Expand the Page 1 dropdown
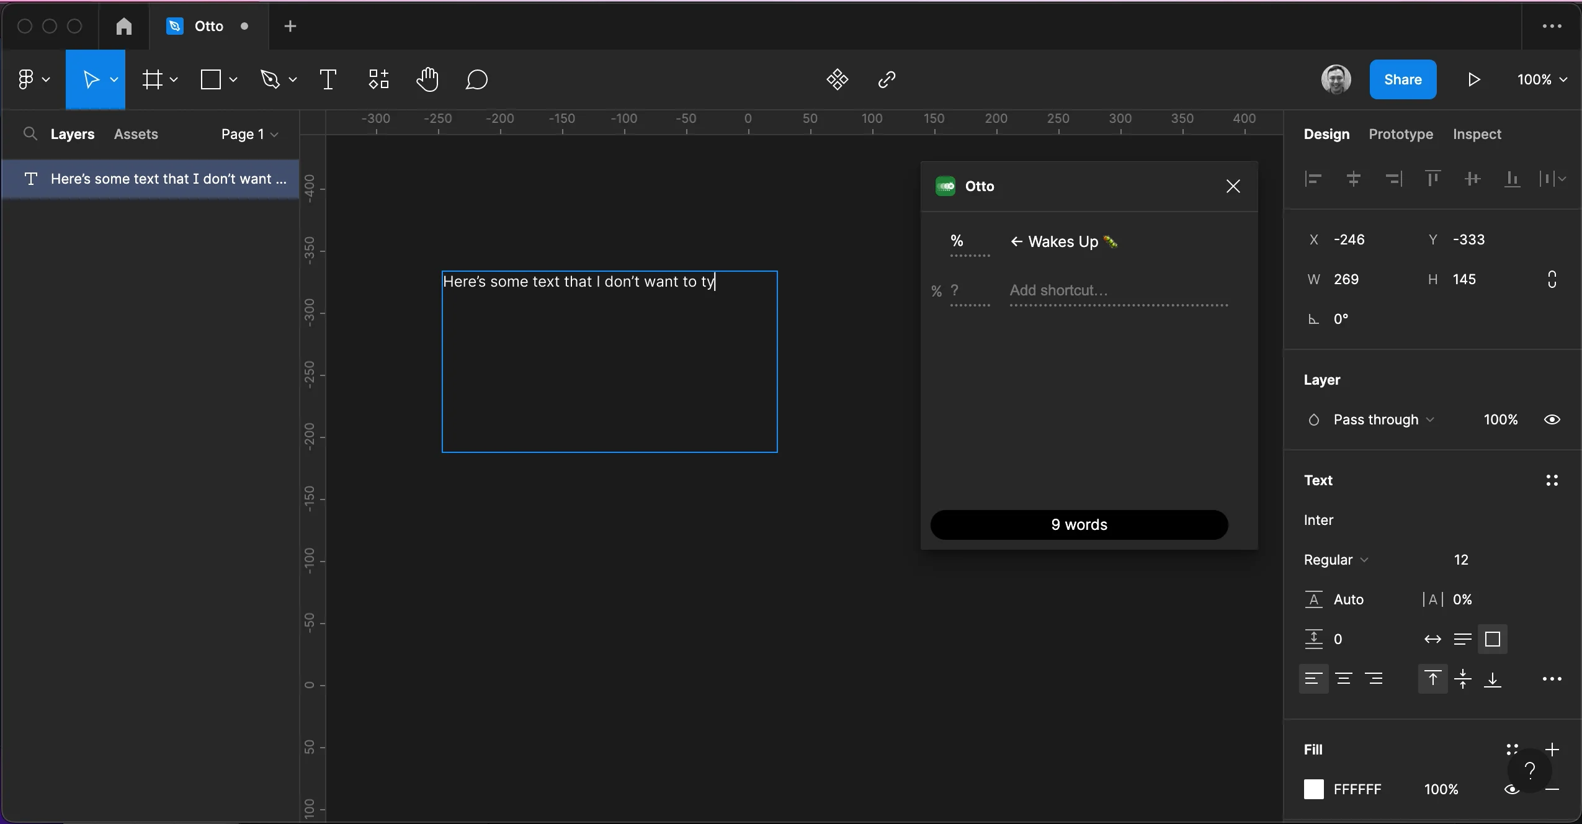 [249, 134]
